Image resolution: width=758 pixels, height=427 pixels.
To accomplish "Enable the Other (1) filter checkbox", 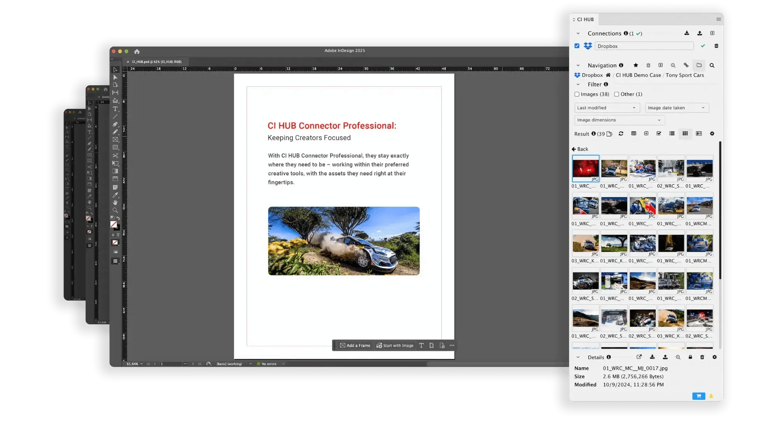I will [617, 94].
